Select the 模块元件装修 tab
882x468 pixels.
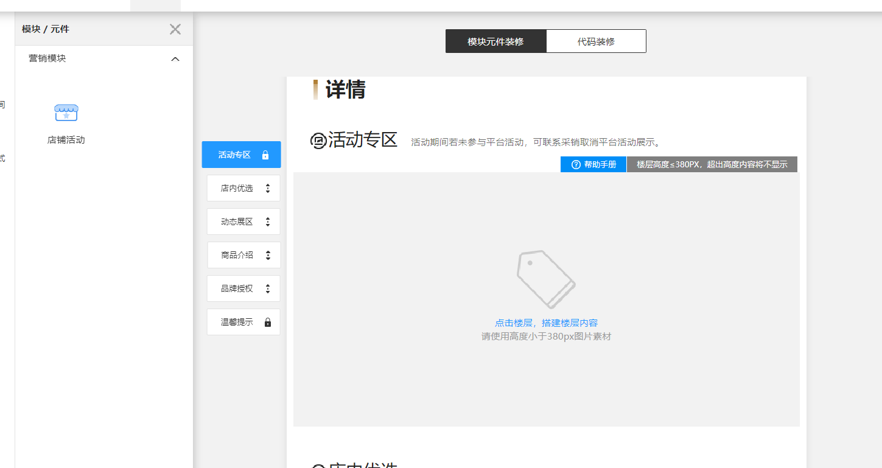coord(495,41)
